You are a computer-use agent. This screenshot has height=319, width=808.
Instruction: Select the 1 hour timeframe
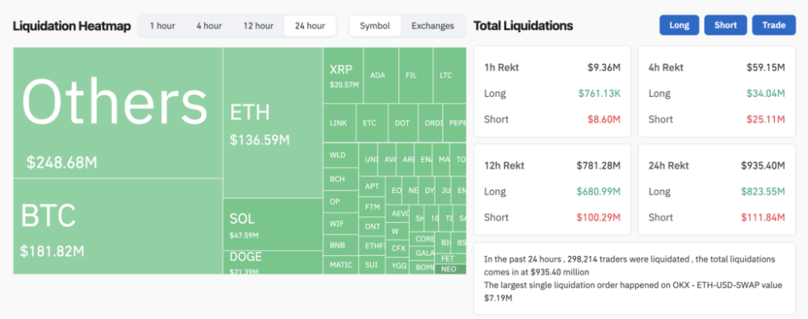(x=162, y=26)
